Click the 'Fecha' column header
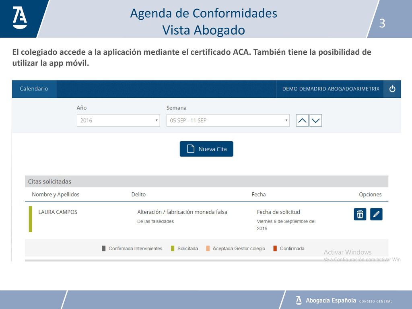The width and height of the screenshot is (412, 309). point(259,194)
